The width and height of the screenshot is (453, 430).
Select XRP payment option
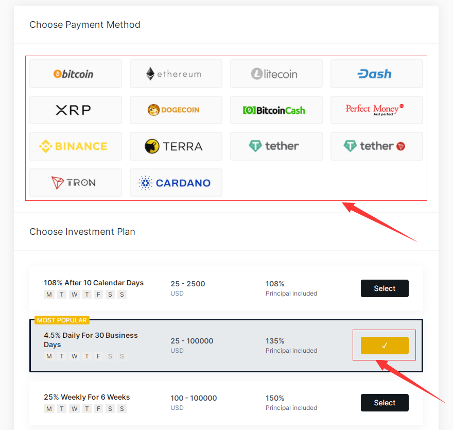coord(76,110)
